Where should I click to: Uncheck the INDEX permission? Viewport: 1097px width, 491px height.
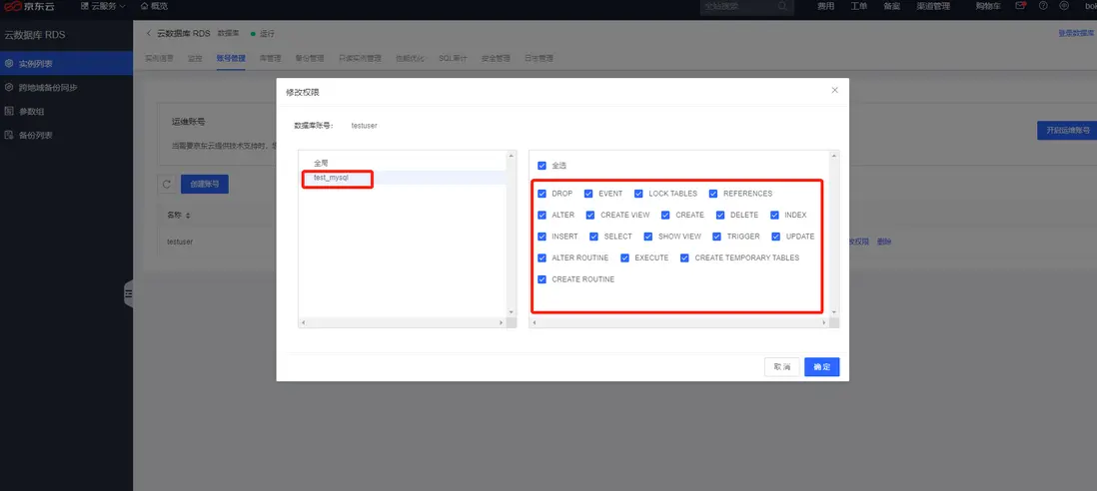click(774, 216)
